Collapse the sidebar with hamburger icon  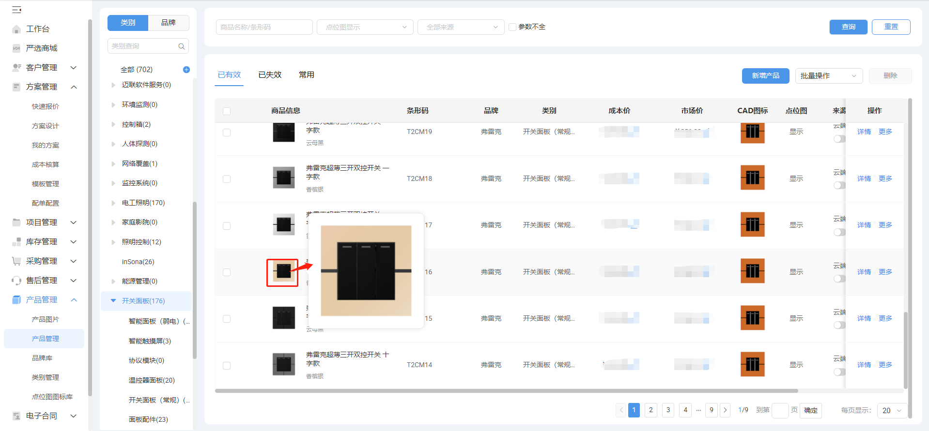(x=16, y=10)
